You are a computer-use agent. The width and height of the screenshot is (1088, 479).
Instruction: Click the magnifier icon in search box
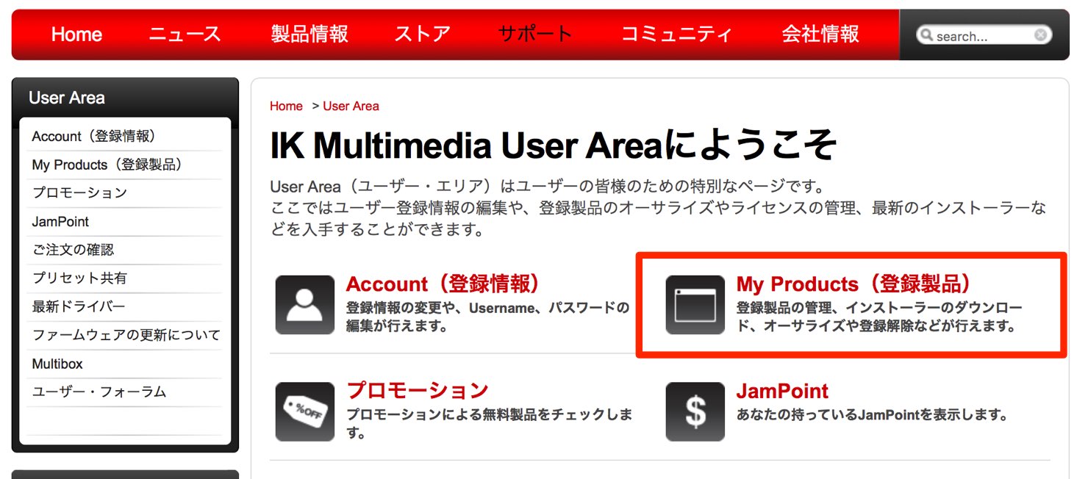pyautogui.click(x=926, y=35)
